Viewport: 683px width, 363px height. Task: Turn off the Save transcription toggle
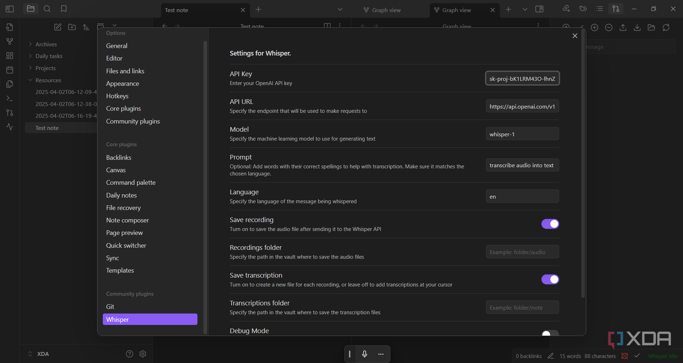click(550, 279)
